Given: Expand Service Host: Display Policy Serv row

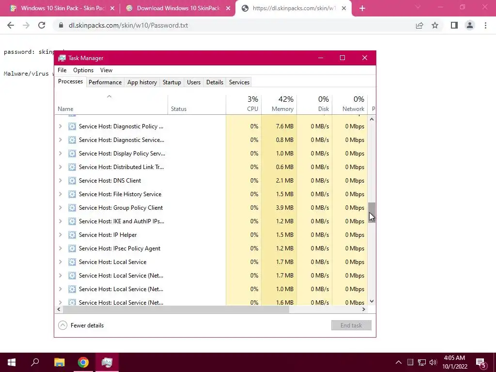Looking at the screenshot, I should coord(60,154).
